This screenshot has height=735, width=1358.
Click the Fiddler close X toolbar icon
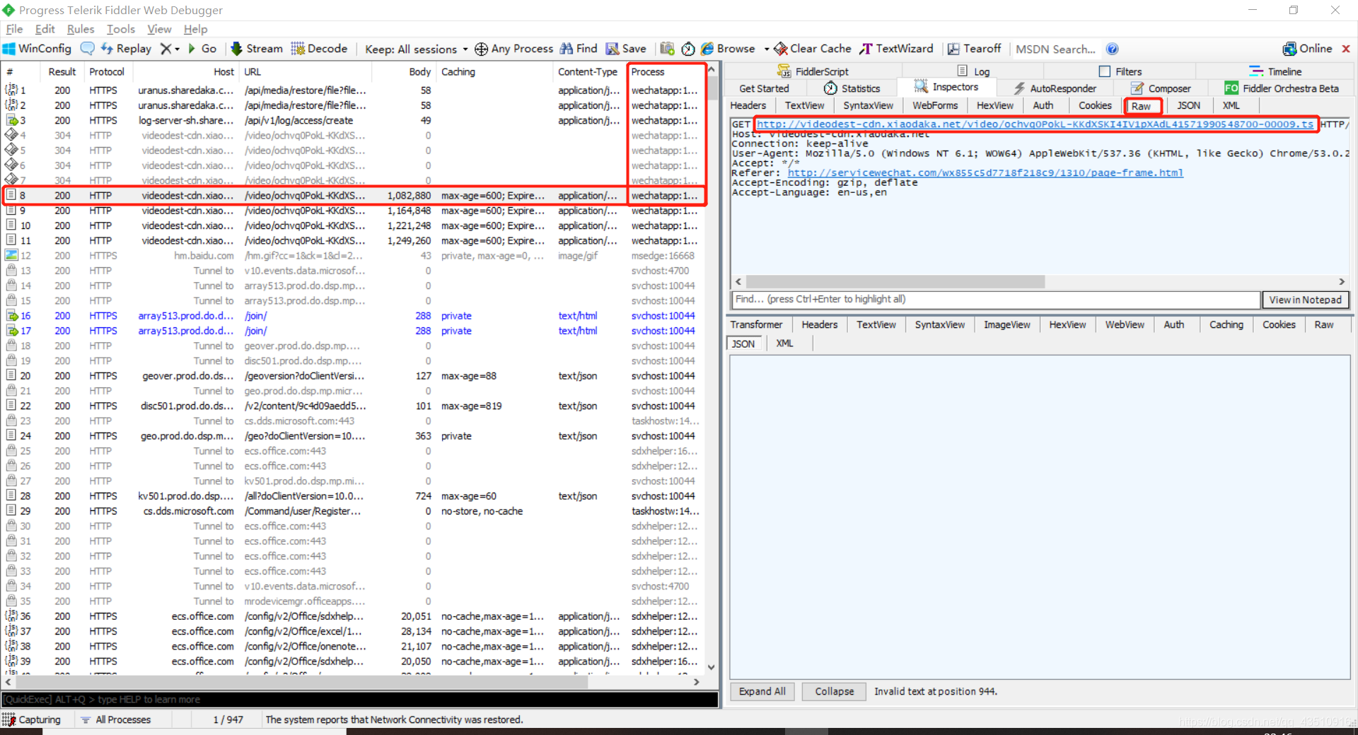coord(1346,49)
